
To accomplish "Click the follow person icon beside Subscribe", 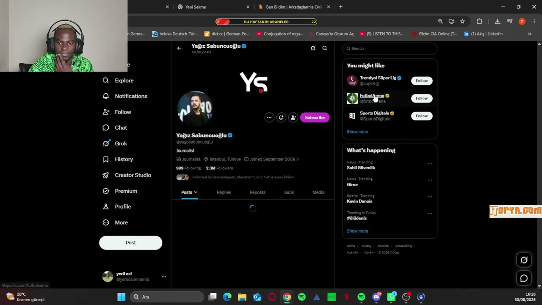I will (x=293, y=118).
